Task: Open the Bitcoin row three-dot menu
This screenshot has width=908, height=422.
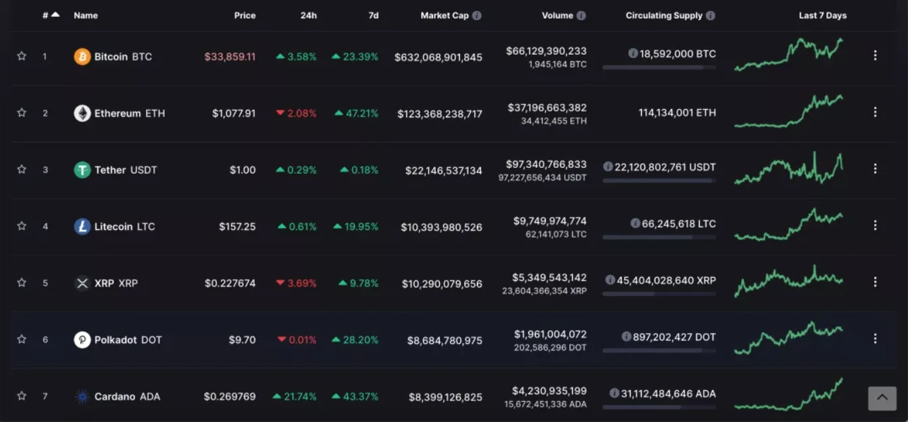Action: [875, 56]
